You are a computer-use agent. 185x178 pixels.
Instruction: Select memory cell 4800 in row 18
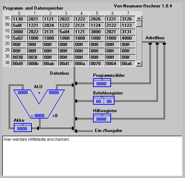pyautogui.click(x=128, y=38)
